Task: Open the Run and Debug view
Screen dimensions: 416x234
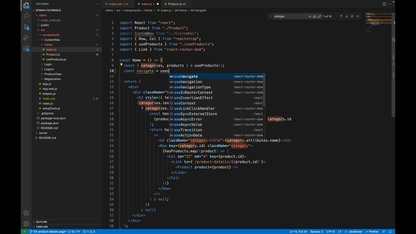Action: tap(26, 38)
